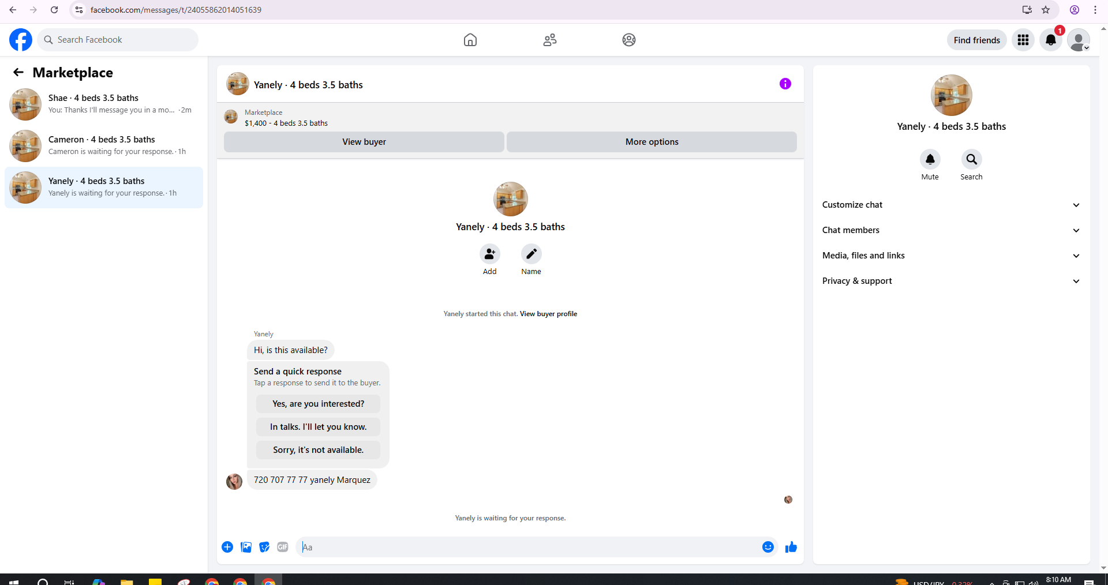Open the account profile avatar menu
This screenshot has width=1108, height=585.
(x=1079, y=40)
